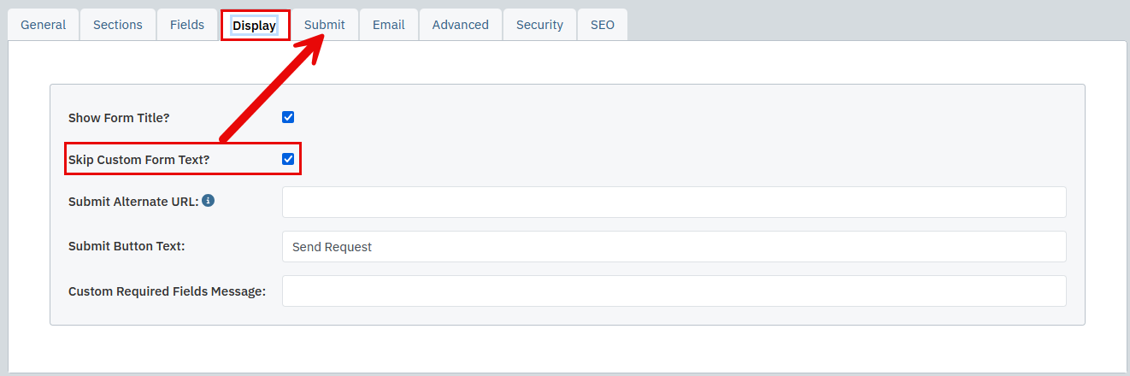Focus the Submit Alternate URL field
Viewport: 1130px width, 376px height.
pyautogui.click(x=674, y=202)
